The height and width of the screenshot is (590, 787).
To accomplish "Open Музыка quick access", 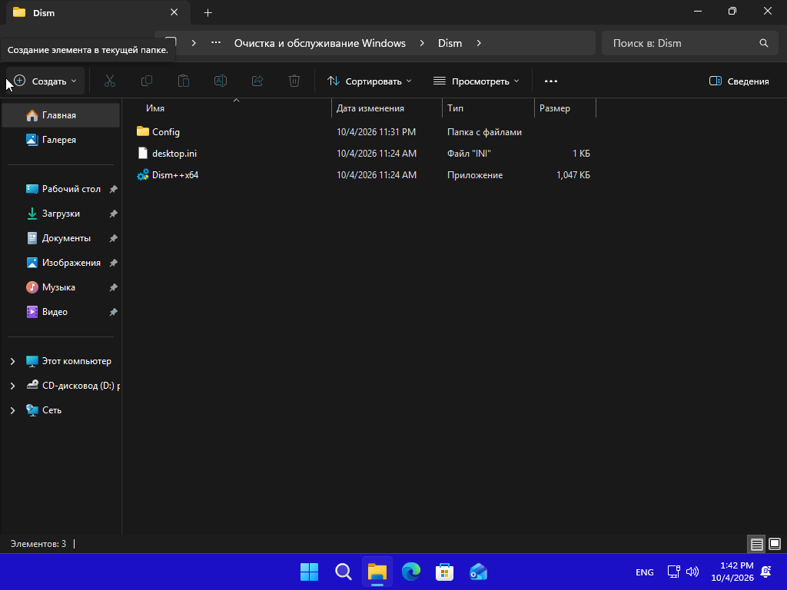I will (x=61, y=287).
